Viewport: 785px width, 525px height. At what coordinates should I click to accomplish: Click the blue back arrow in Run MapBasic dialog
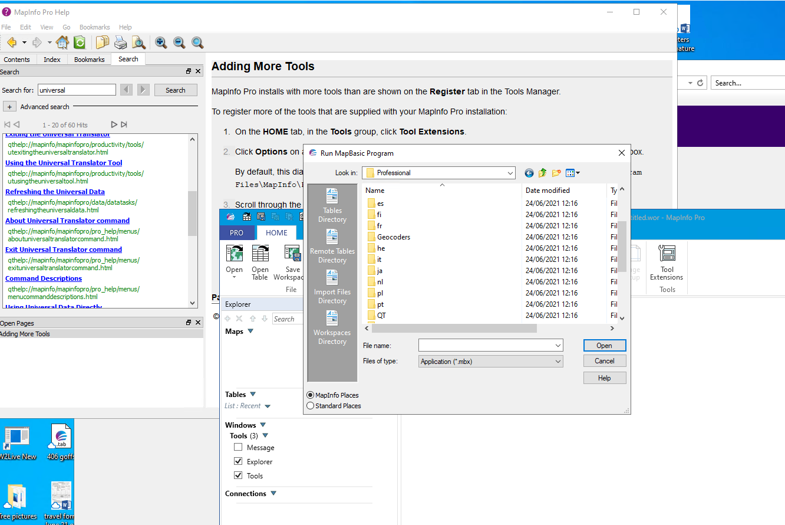click(x=529, y=173)
